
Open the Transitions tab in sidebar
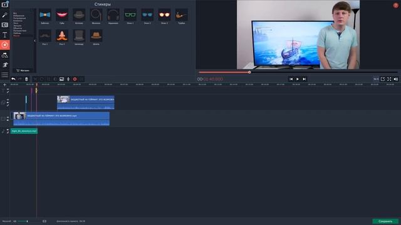[x=5, y=25]
